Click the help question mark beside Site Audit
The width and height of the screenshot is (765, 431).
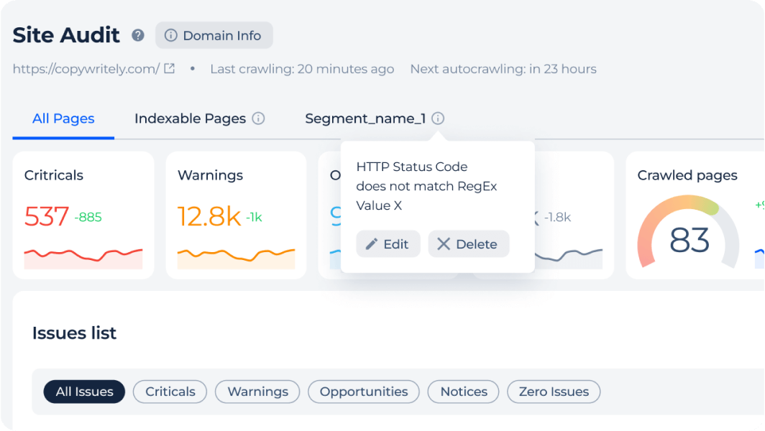(138, 35)
